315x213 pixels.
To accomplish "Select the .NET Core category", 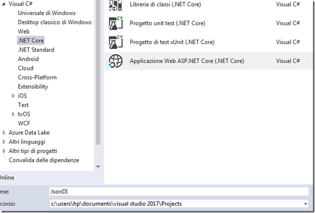I will (x=31, y=41).
